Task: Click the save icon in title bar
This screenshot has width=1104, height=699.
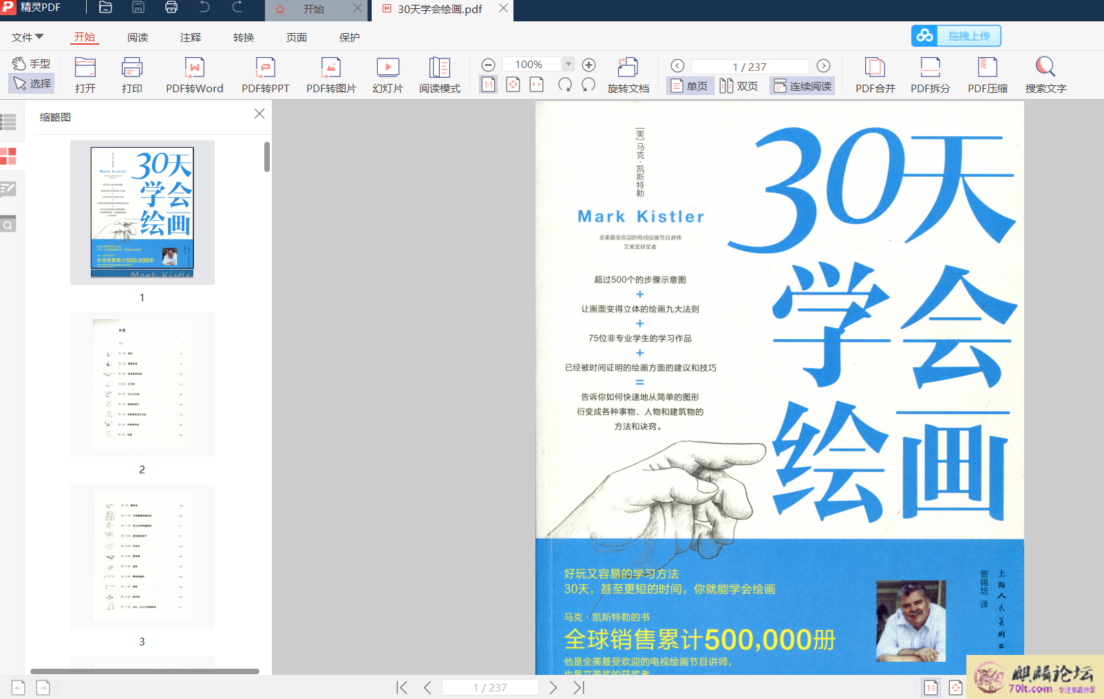Action: click(x=138, y=8)
